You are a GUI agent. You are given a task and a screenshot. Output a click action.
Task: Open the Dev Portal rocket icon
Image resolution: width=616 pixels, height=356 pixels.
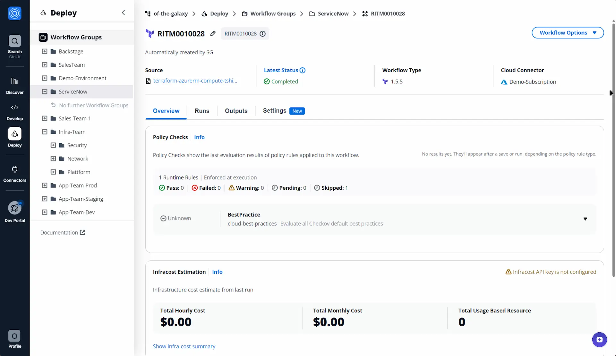(15, 208)
